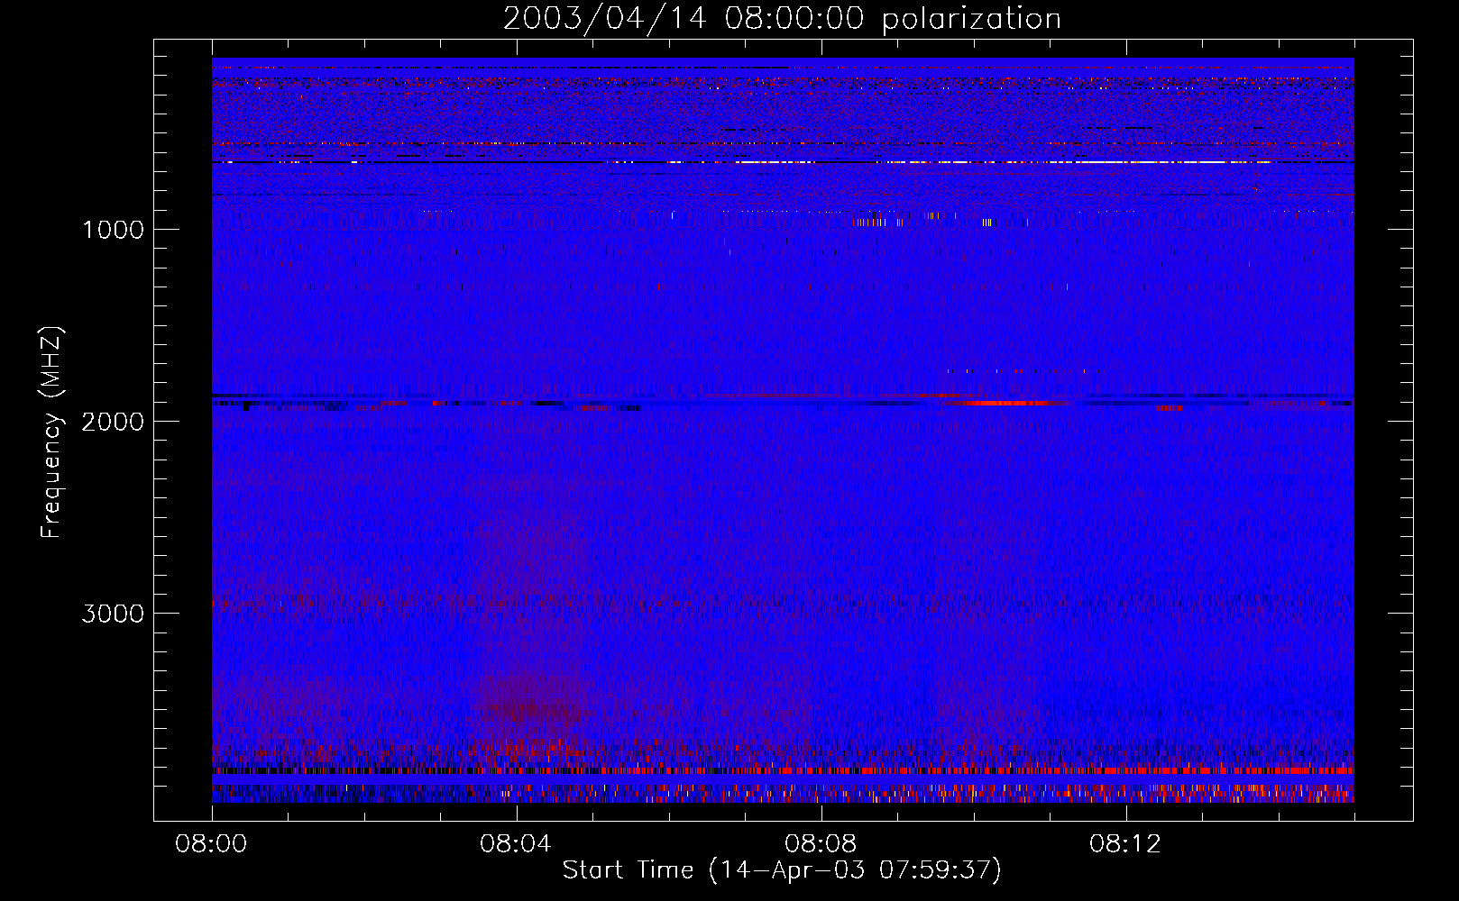Click the '08:12' time axis label
The height and width of the screenshot is (901, 1459).
point(1125,844)
